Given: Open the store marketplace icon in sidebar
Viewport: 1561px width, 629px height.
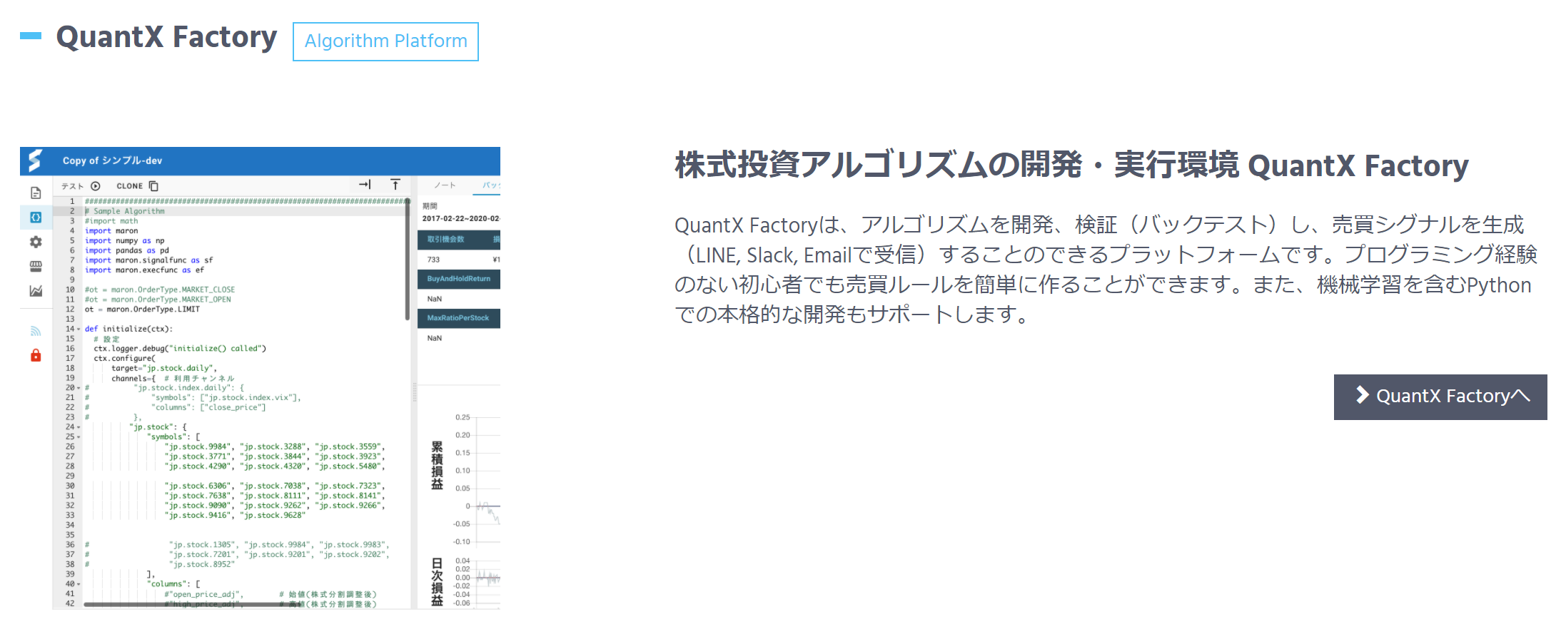Looking at the screenshot, I should click(36, 266).
